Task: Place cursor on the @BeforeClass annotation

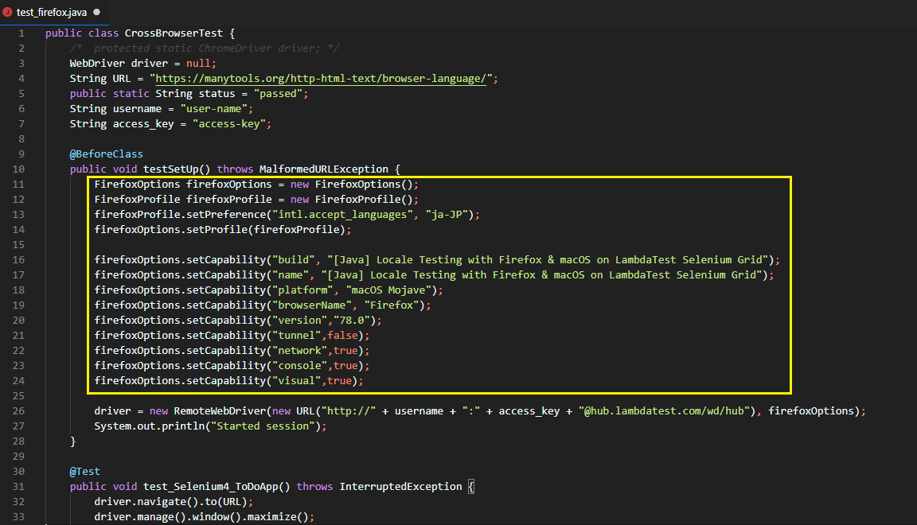Action: (106, 154)
